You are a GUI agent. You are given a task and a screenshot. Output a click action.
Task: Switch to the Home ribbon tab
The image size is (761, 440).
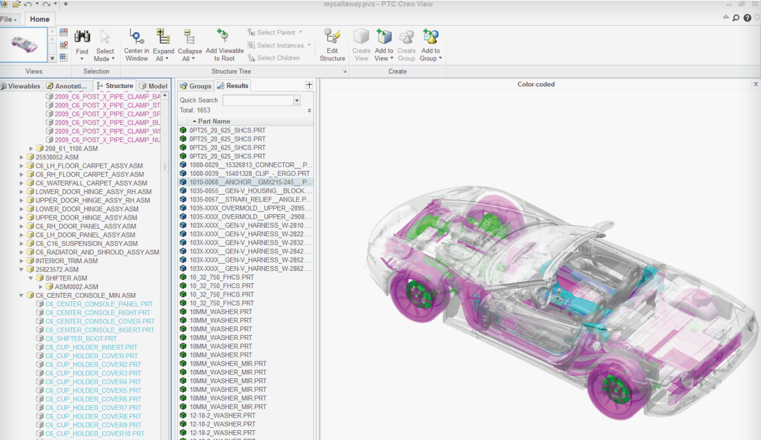(40, 19)
